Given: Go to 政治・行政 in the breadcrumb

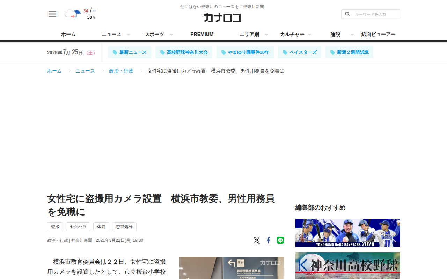Looking at the screenshot, I should (x=121, y=71).
